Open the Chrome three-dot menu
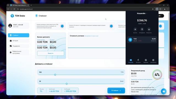The width and height of the screenshot is (176, 99). [x=168, y=9]
